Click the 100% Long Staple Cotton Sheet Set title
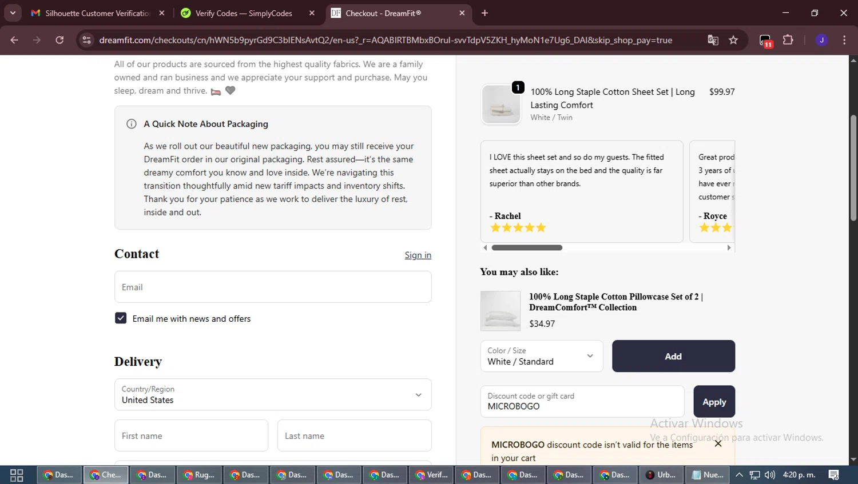This screenshot has height=484, width=858. pos(612,98)
